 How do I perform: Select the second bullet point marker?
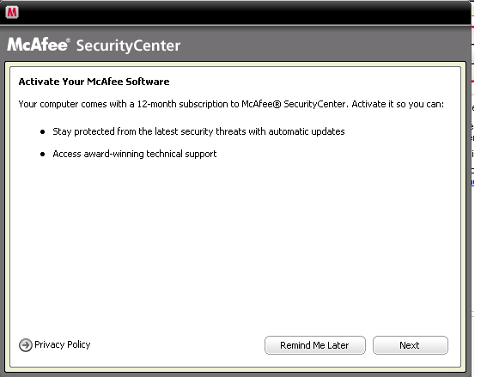pyautogui.click(x=42, y=154)
